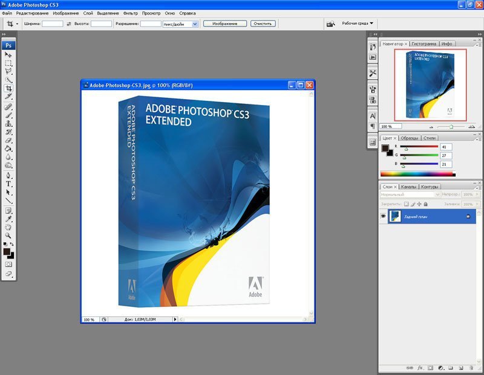Select the Blur tool
Screen dimensions: 484x375
[x=8, y=157]
